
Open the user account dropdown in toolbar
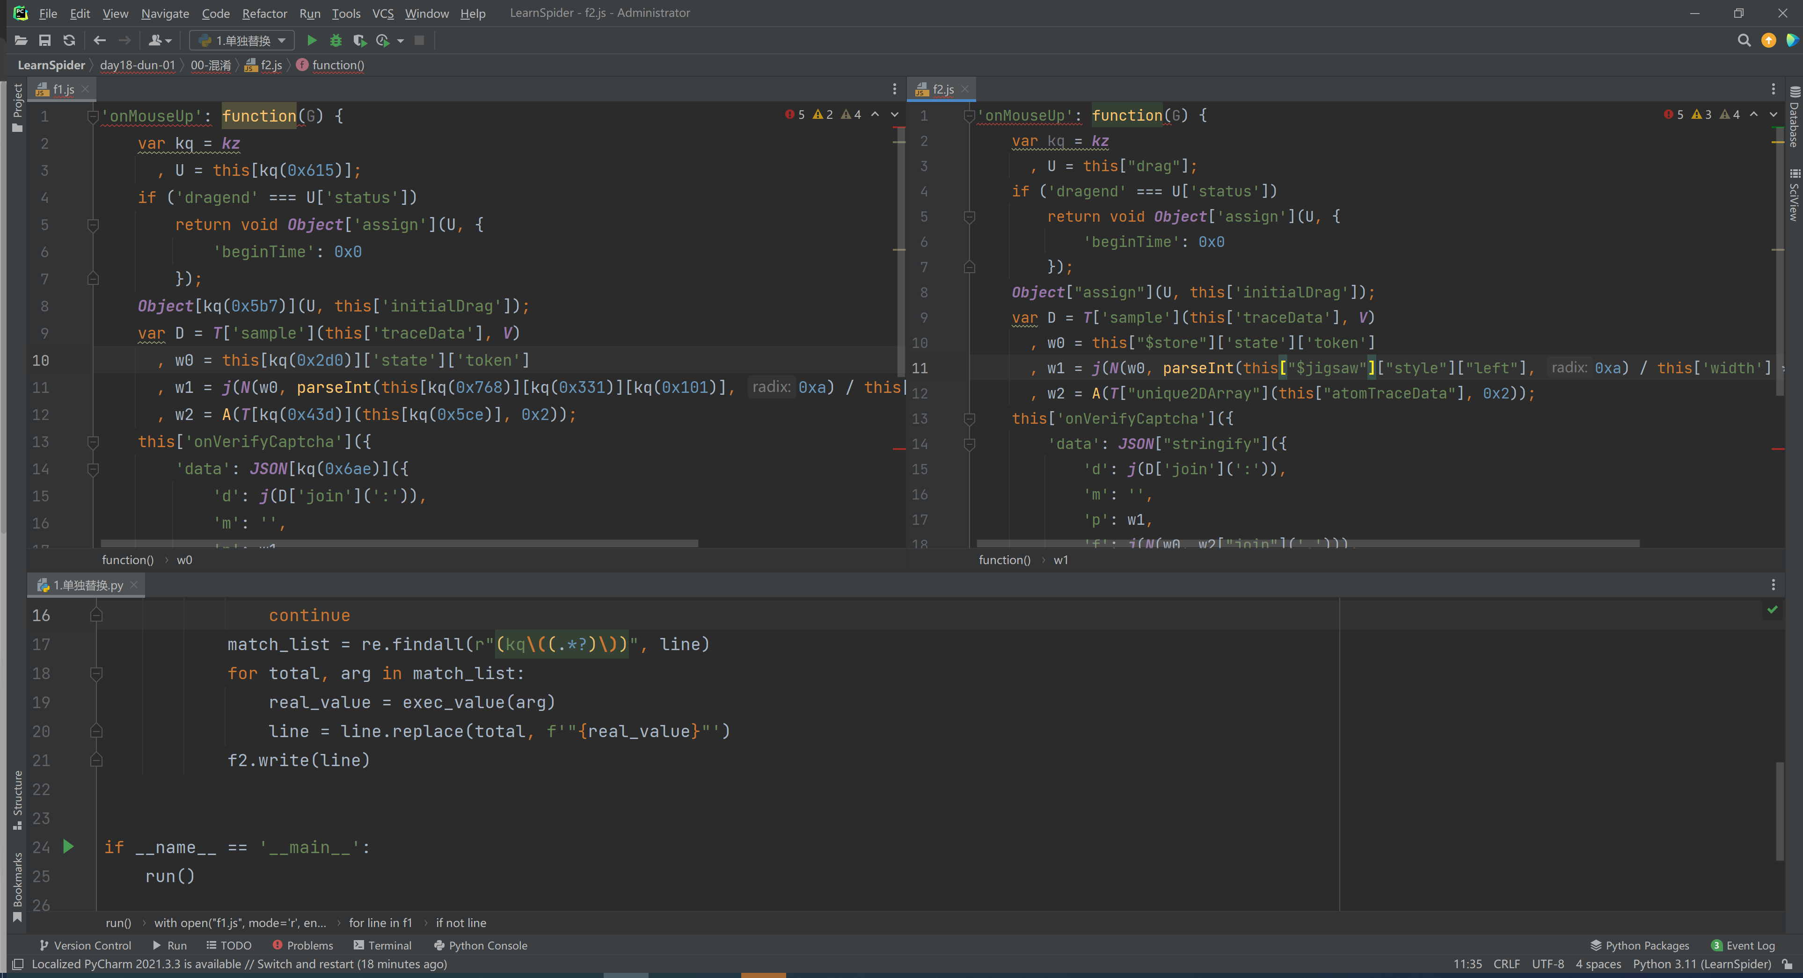coord(160,41)
